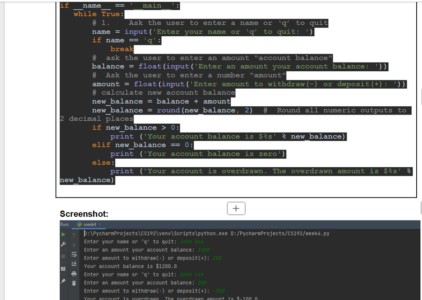This screenshot has height=300, width=422.
Task: Click the 'John Doe' input text in console
Action: tap(192, 242)
